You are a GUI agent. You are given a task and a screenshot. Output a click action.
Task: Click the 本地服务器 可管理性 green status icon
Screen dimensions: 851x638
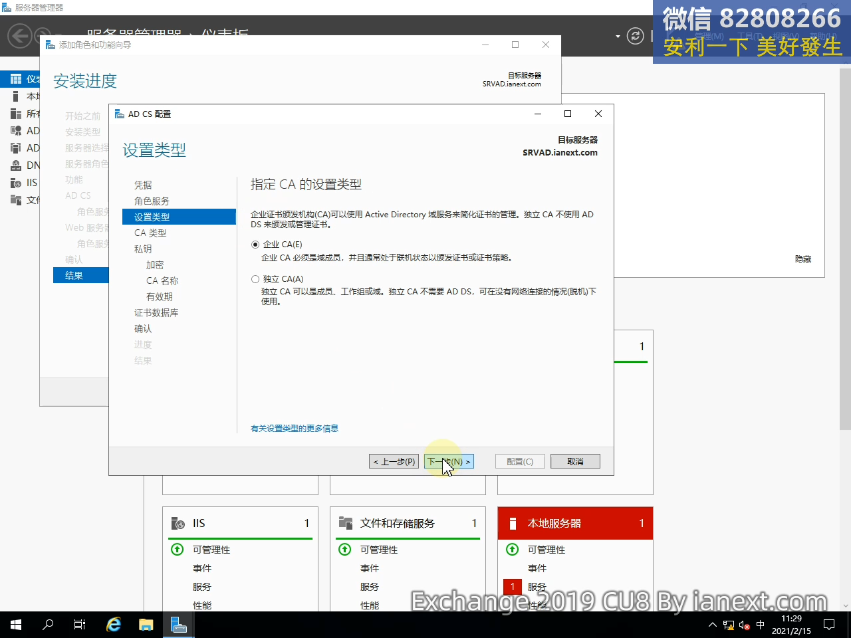[x=512, y=550]
